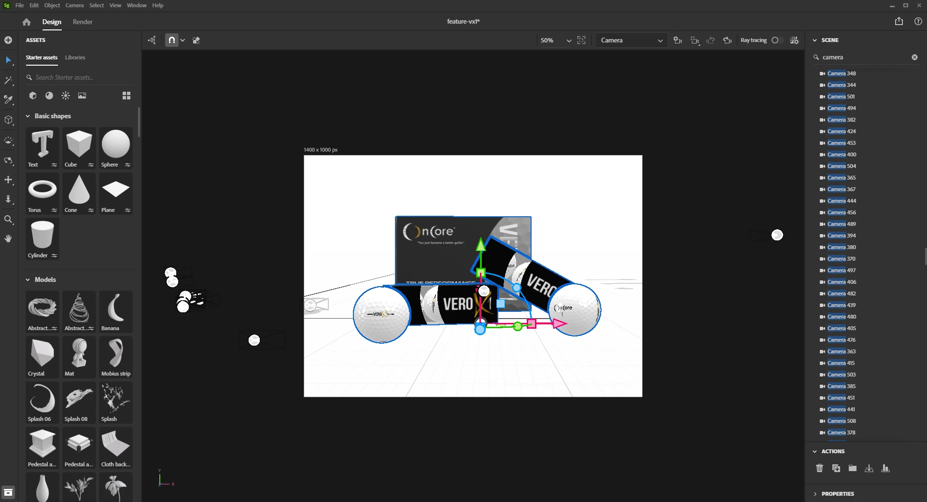Collapse the SCENE panel

click(815, 40)
